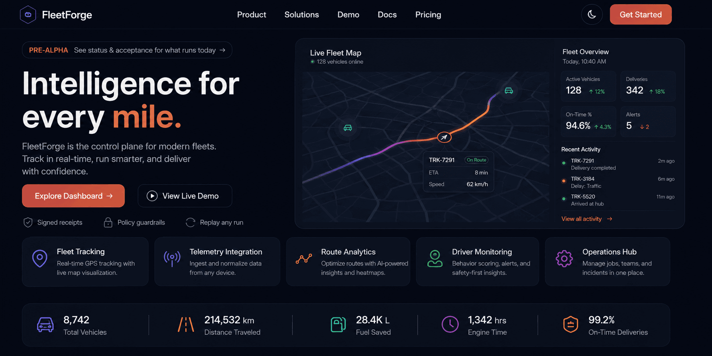Image resolution: width=712 pixels, height=356 pixels.
Task: Click the Alerts count card
Action: [x=648, y=121]
